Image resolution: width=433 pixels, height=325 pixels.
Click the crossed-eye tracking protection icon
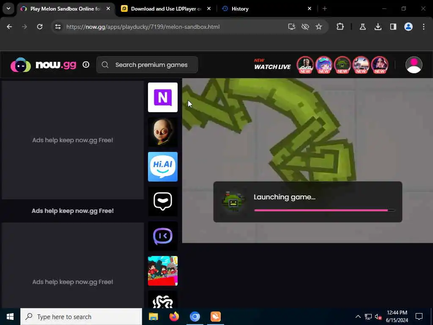[305, 27]
